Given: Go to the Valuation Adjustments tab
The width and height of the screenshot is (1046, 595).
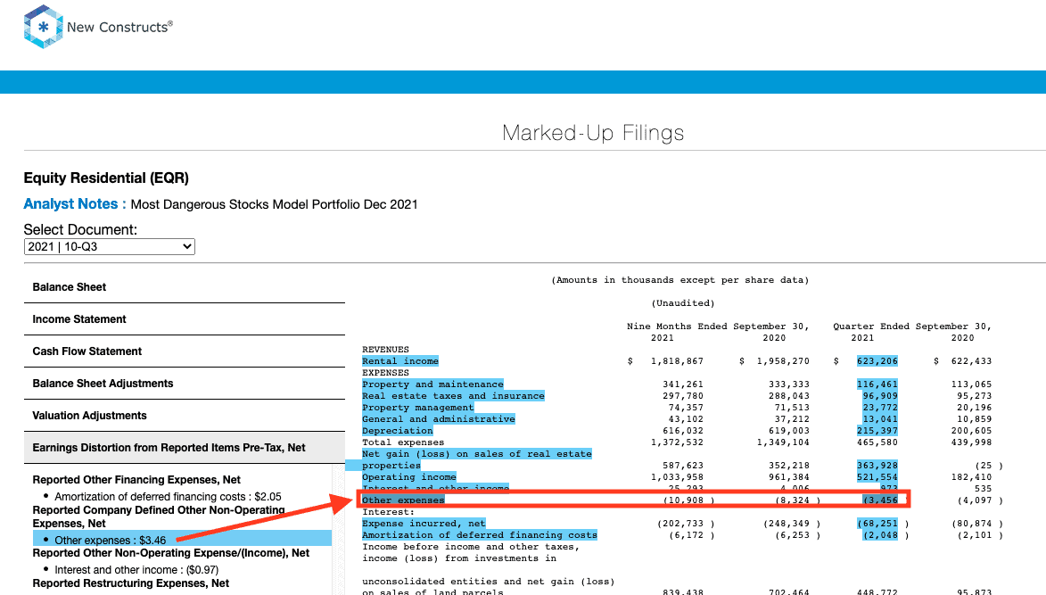Looking at the screenshot, I should (x=184, y=416).
